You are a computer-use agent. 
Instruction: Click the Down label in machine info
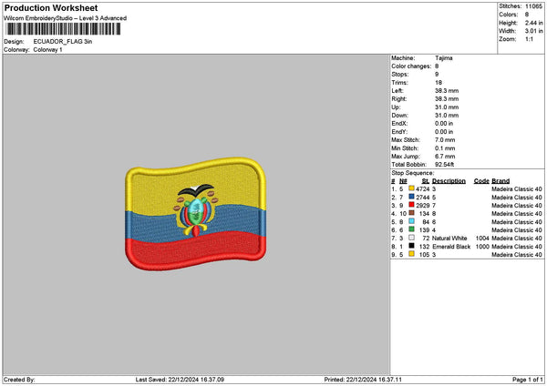tap(399, 116)
